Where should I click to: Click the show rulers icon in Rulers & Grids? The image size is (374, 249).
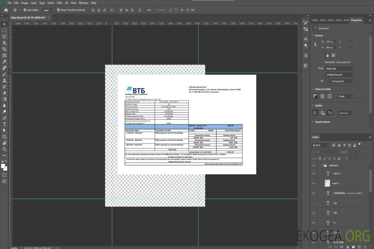click(x=315, y=96)
